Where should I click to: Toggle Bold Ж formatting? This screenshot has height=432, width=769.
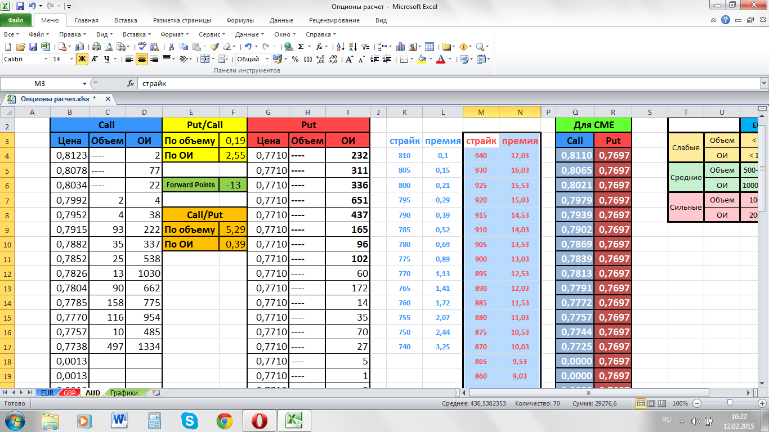(x=82, y=59)
